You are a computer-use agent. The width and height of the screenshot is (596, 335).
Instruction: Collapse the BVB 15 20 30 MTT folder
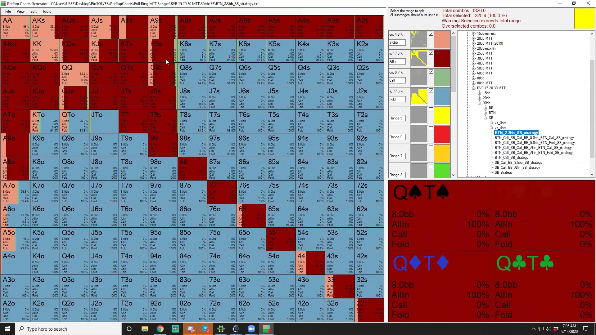[x=474, y=88]
